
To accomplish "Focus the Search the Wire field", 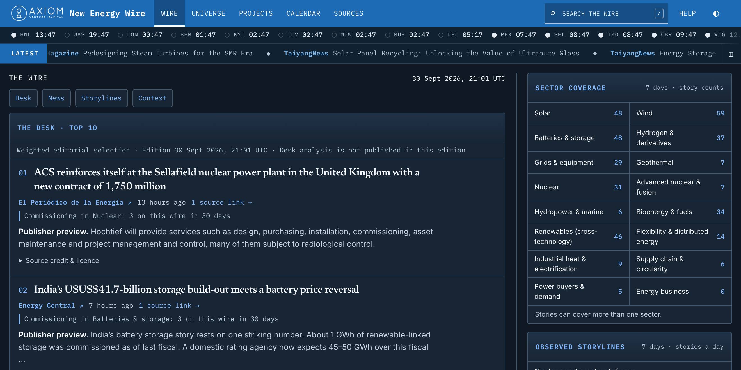I will click(606, 13).
